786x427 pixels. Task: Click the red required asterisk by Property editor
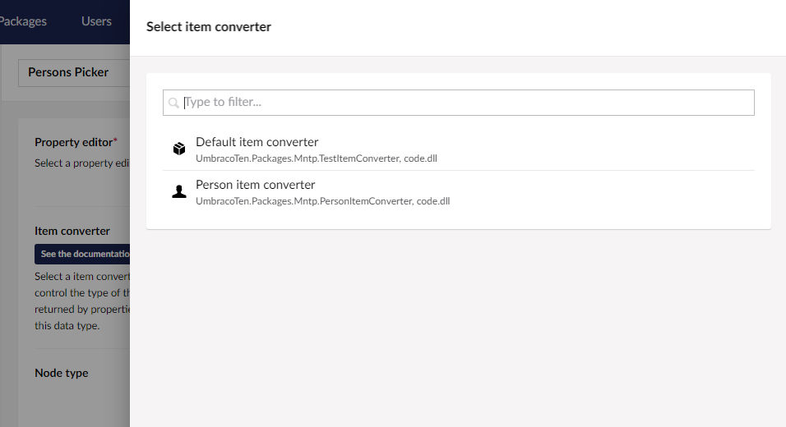[115, 140]
